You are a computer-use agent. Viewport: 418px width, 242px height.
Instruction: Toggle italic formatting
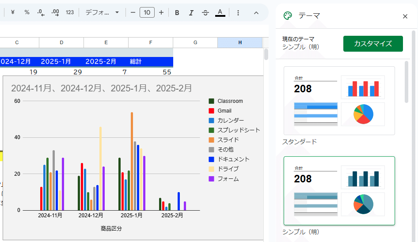191,12
